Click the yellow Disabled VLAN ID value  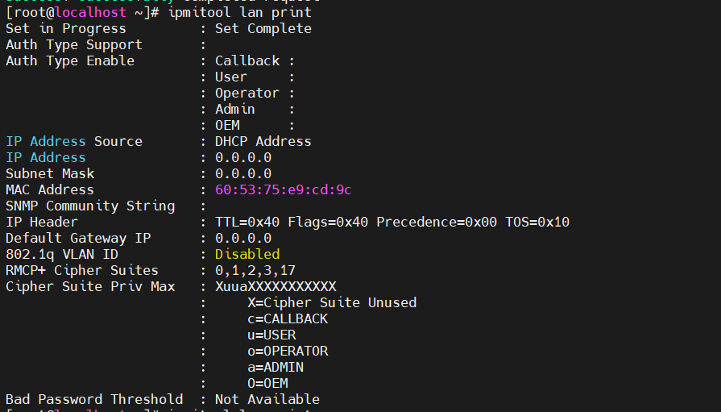coord(247,255)
